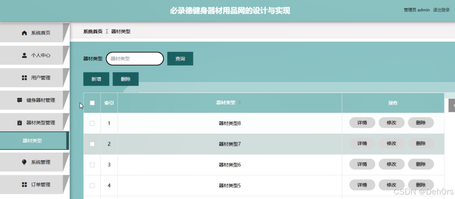Click the 查询 search button
This screenshot has height=199, width=455.
coord(180,59)
